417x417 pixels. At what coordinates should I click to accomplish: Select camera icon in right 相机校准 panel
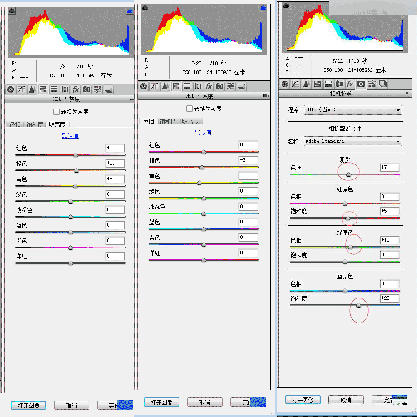361,84
